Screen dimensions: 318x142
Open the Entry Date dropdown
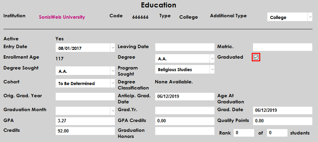coord(112,48)
